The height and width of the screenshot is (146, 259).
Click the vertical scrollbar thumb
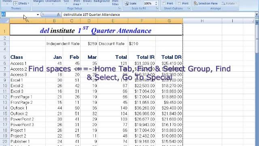257,39
